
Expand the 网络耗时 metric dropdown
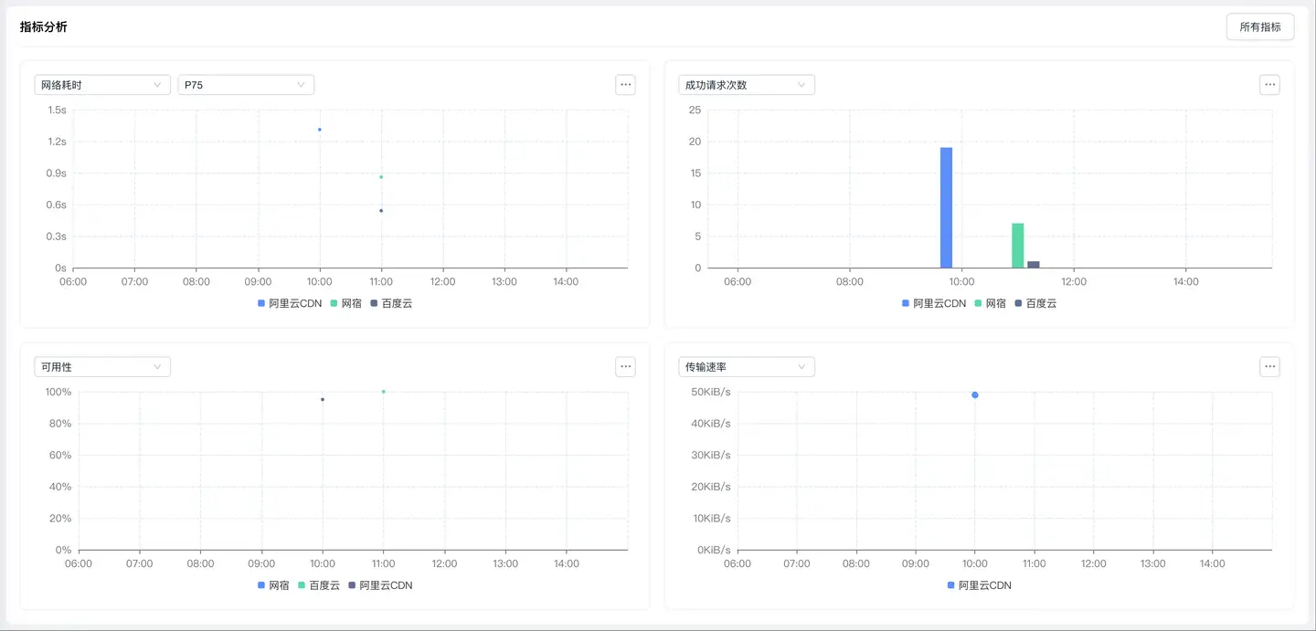click(102, 85)
